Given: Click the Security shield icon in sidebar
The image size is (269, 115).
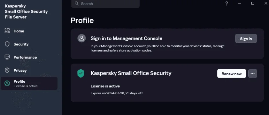Looking at the screenshot, I should [x=7, y=44].
